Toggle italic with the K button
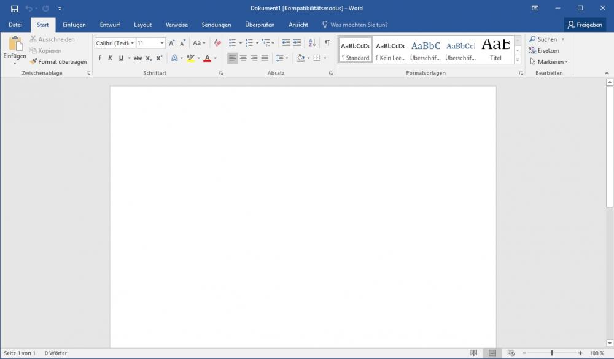 (x=111, y=58)
